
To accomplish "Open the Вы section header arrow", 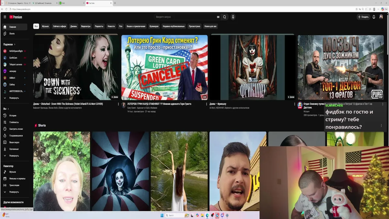I will click(x=8, y=109).
